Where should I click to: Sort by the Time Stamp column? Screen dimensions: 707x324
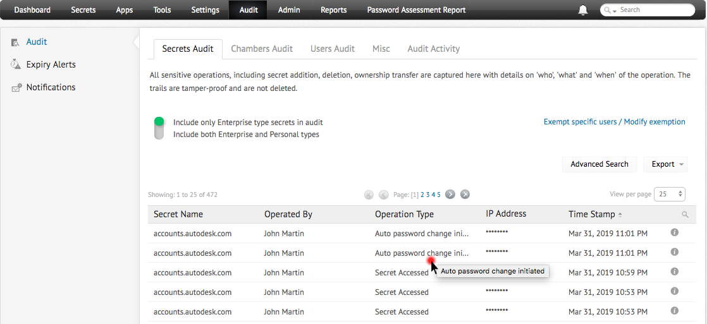tap(594, 214)
